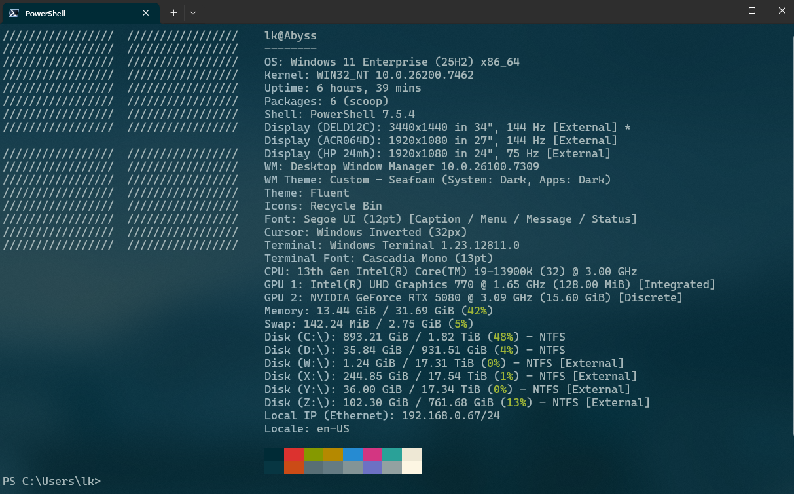
Task: Click the olive green color block
Action: (x=314, y=455)
